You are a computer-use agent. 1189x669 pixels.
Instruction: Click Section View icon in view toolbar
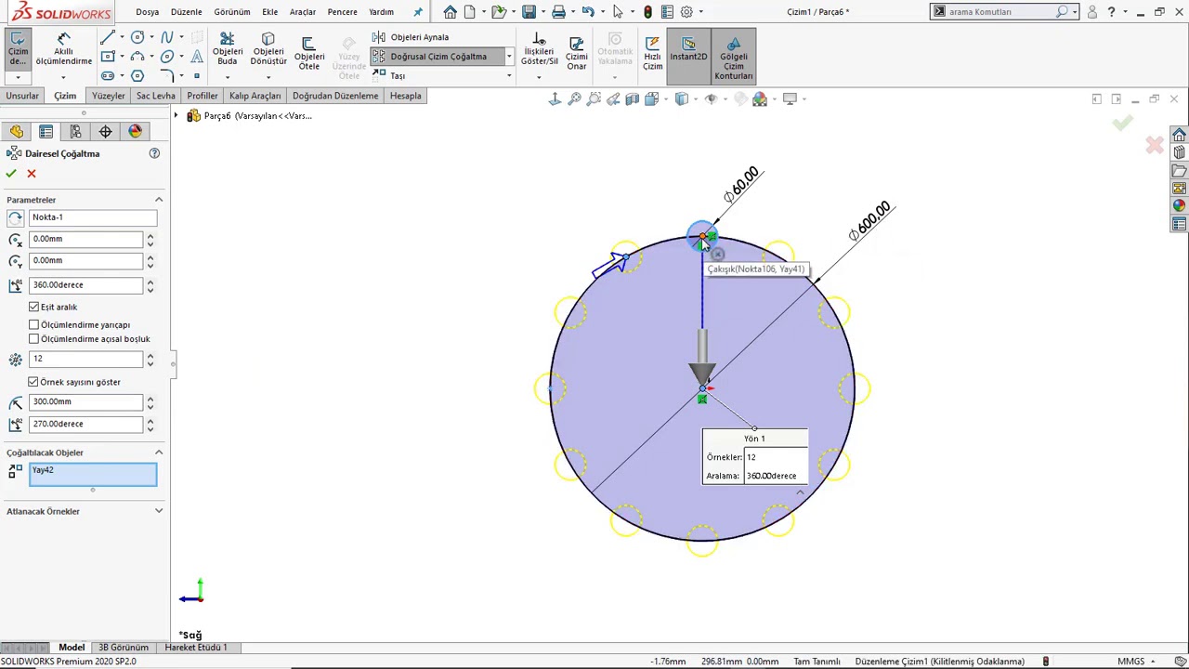click(633, 98)
